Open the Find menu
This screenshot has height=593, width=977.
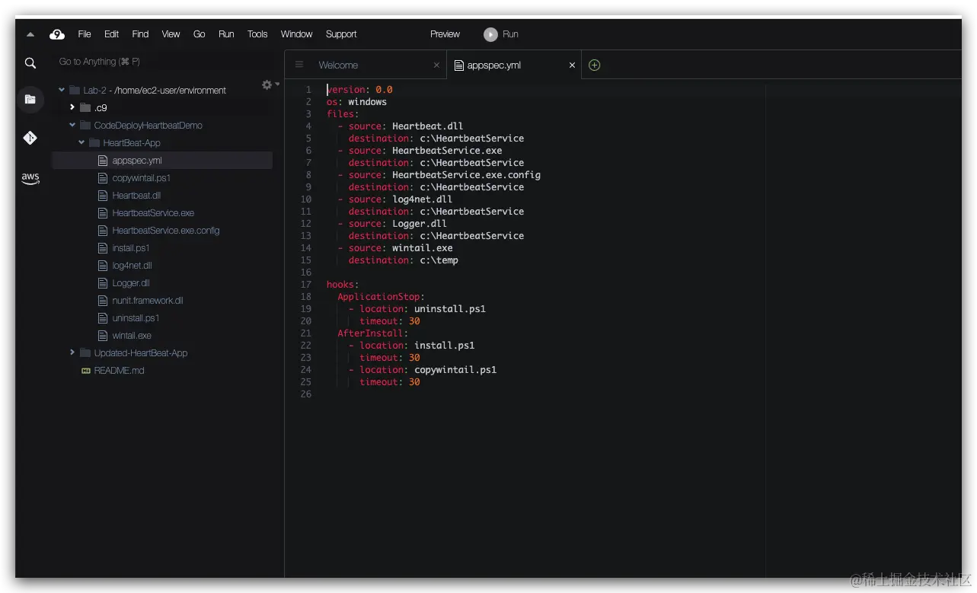coord(140,34)
